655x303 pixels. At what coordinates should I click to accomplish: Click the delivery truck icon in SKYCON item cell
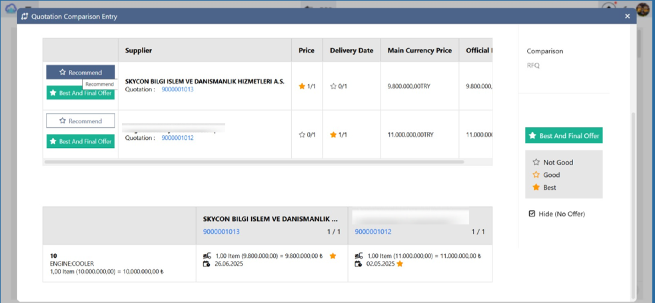pyautogui.click(x=207, y=256)
